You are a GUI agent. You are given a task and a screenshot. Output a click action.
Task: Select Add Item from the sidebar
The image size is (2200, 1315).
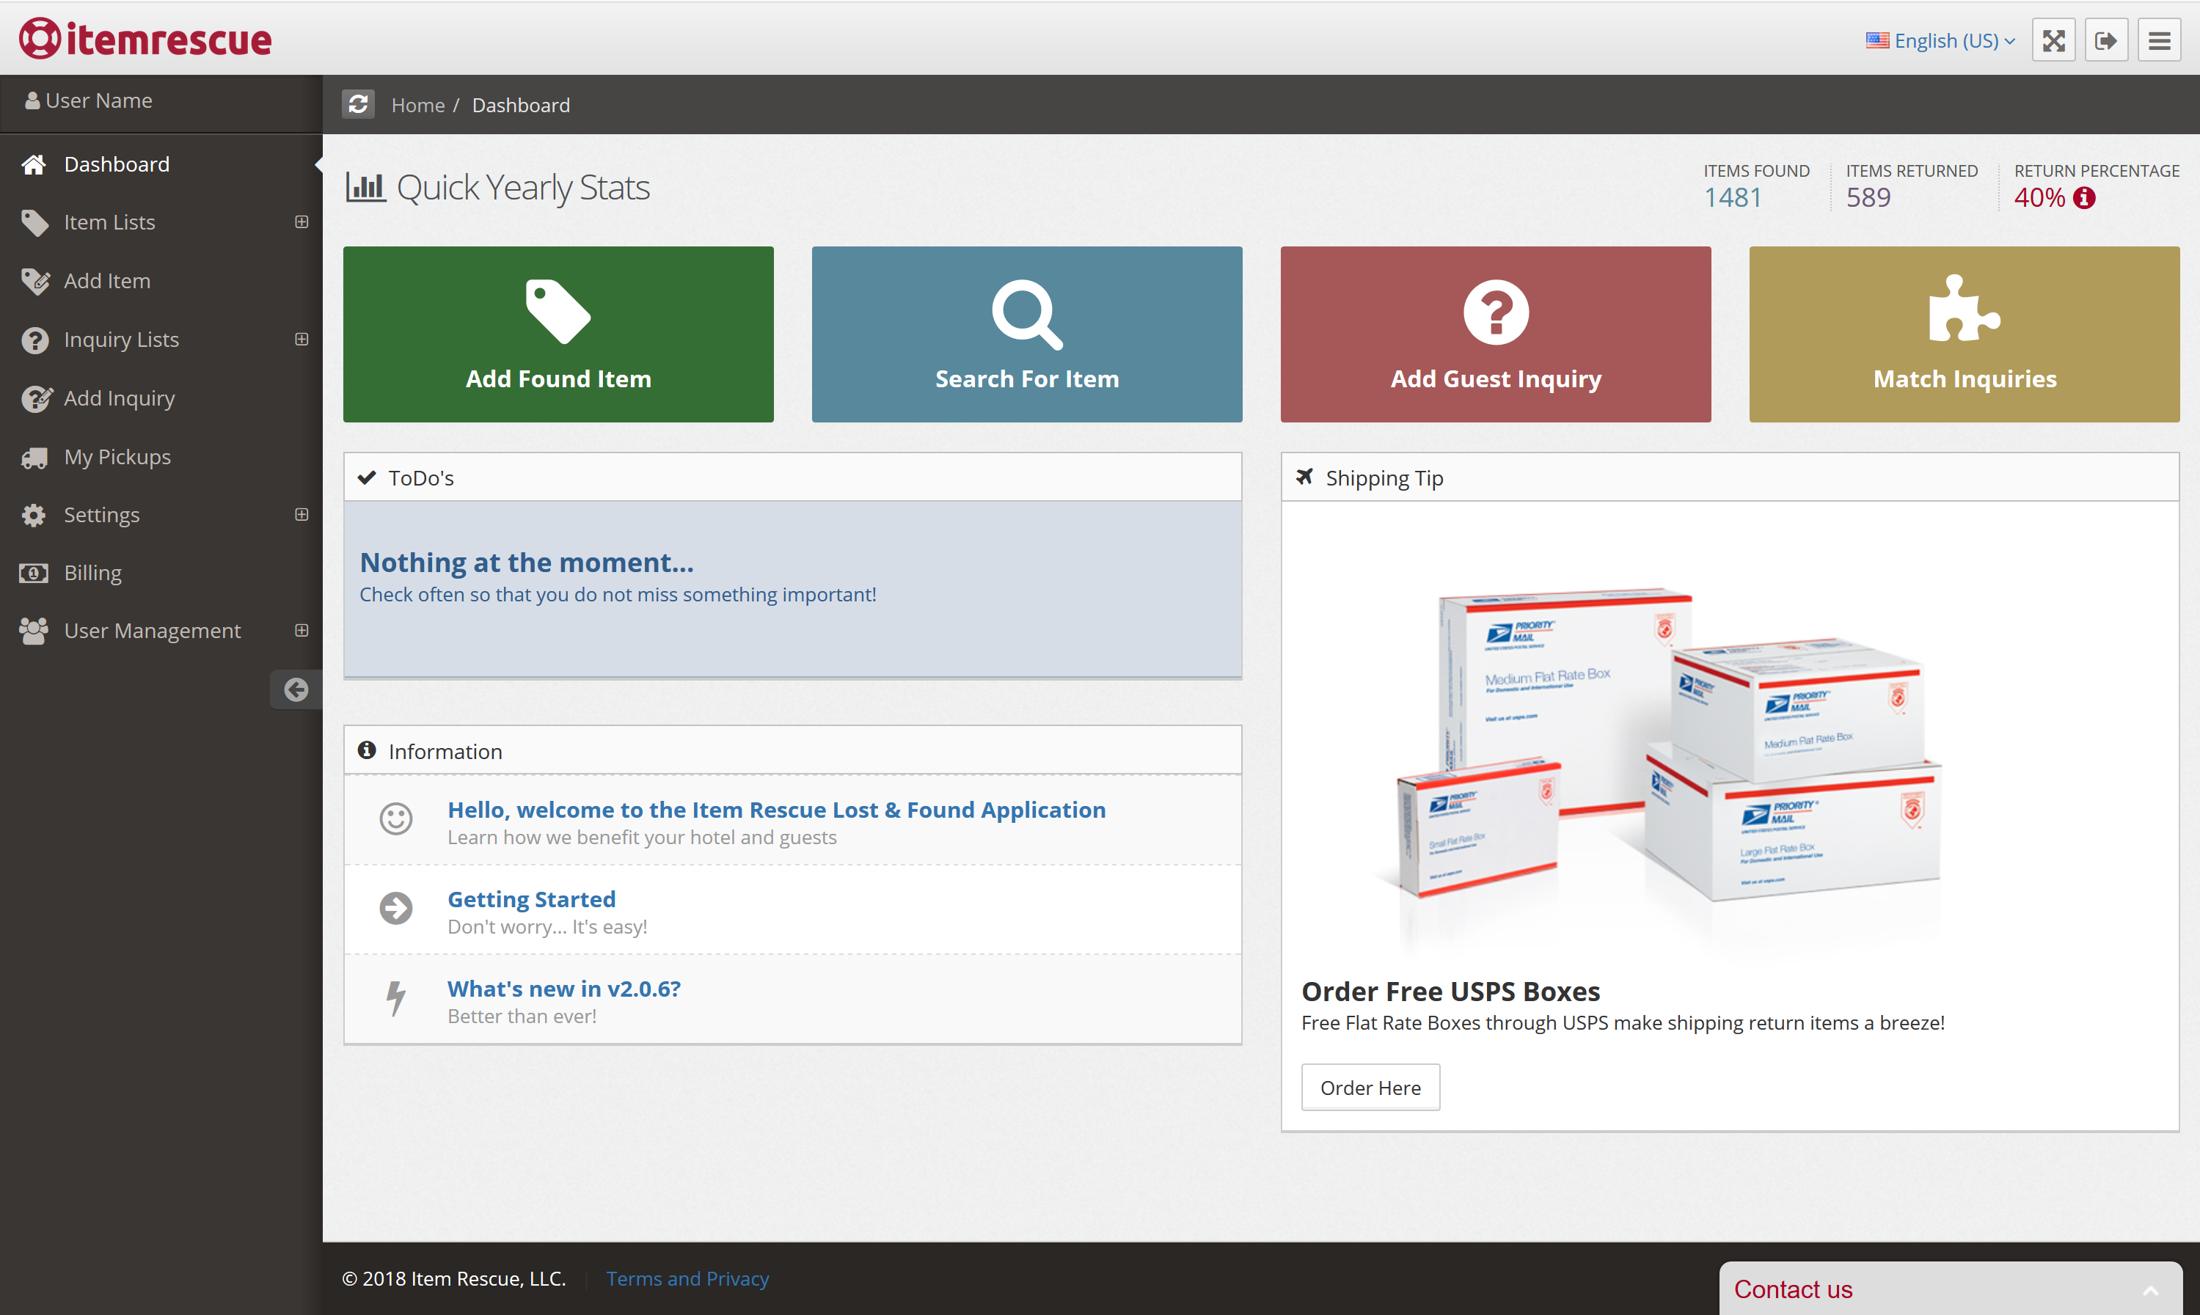tap(107, 281)
